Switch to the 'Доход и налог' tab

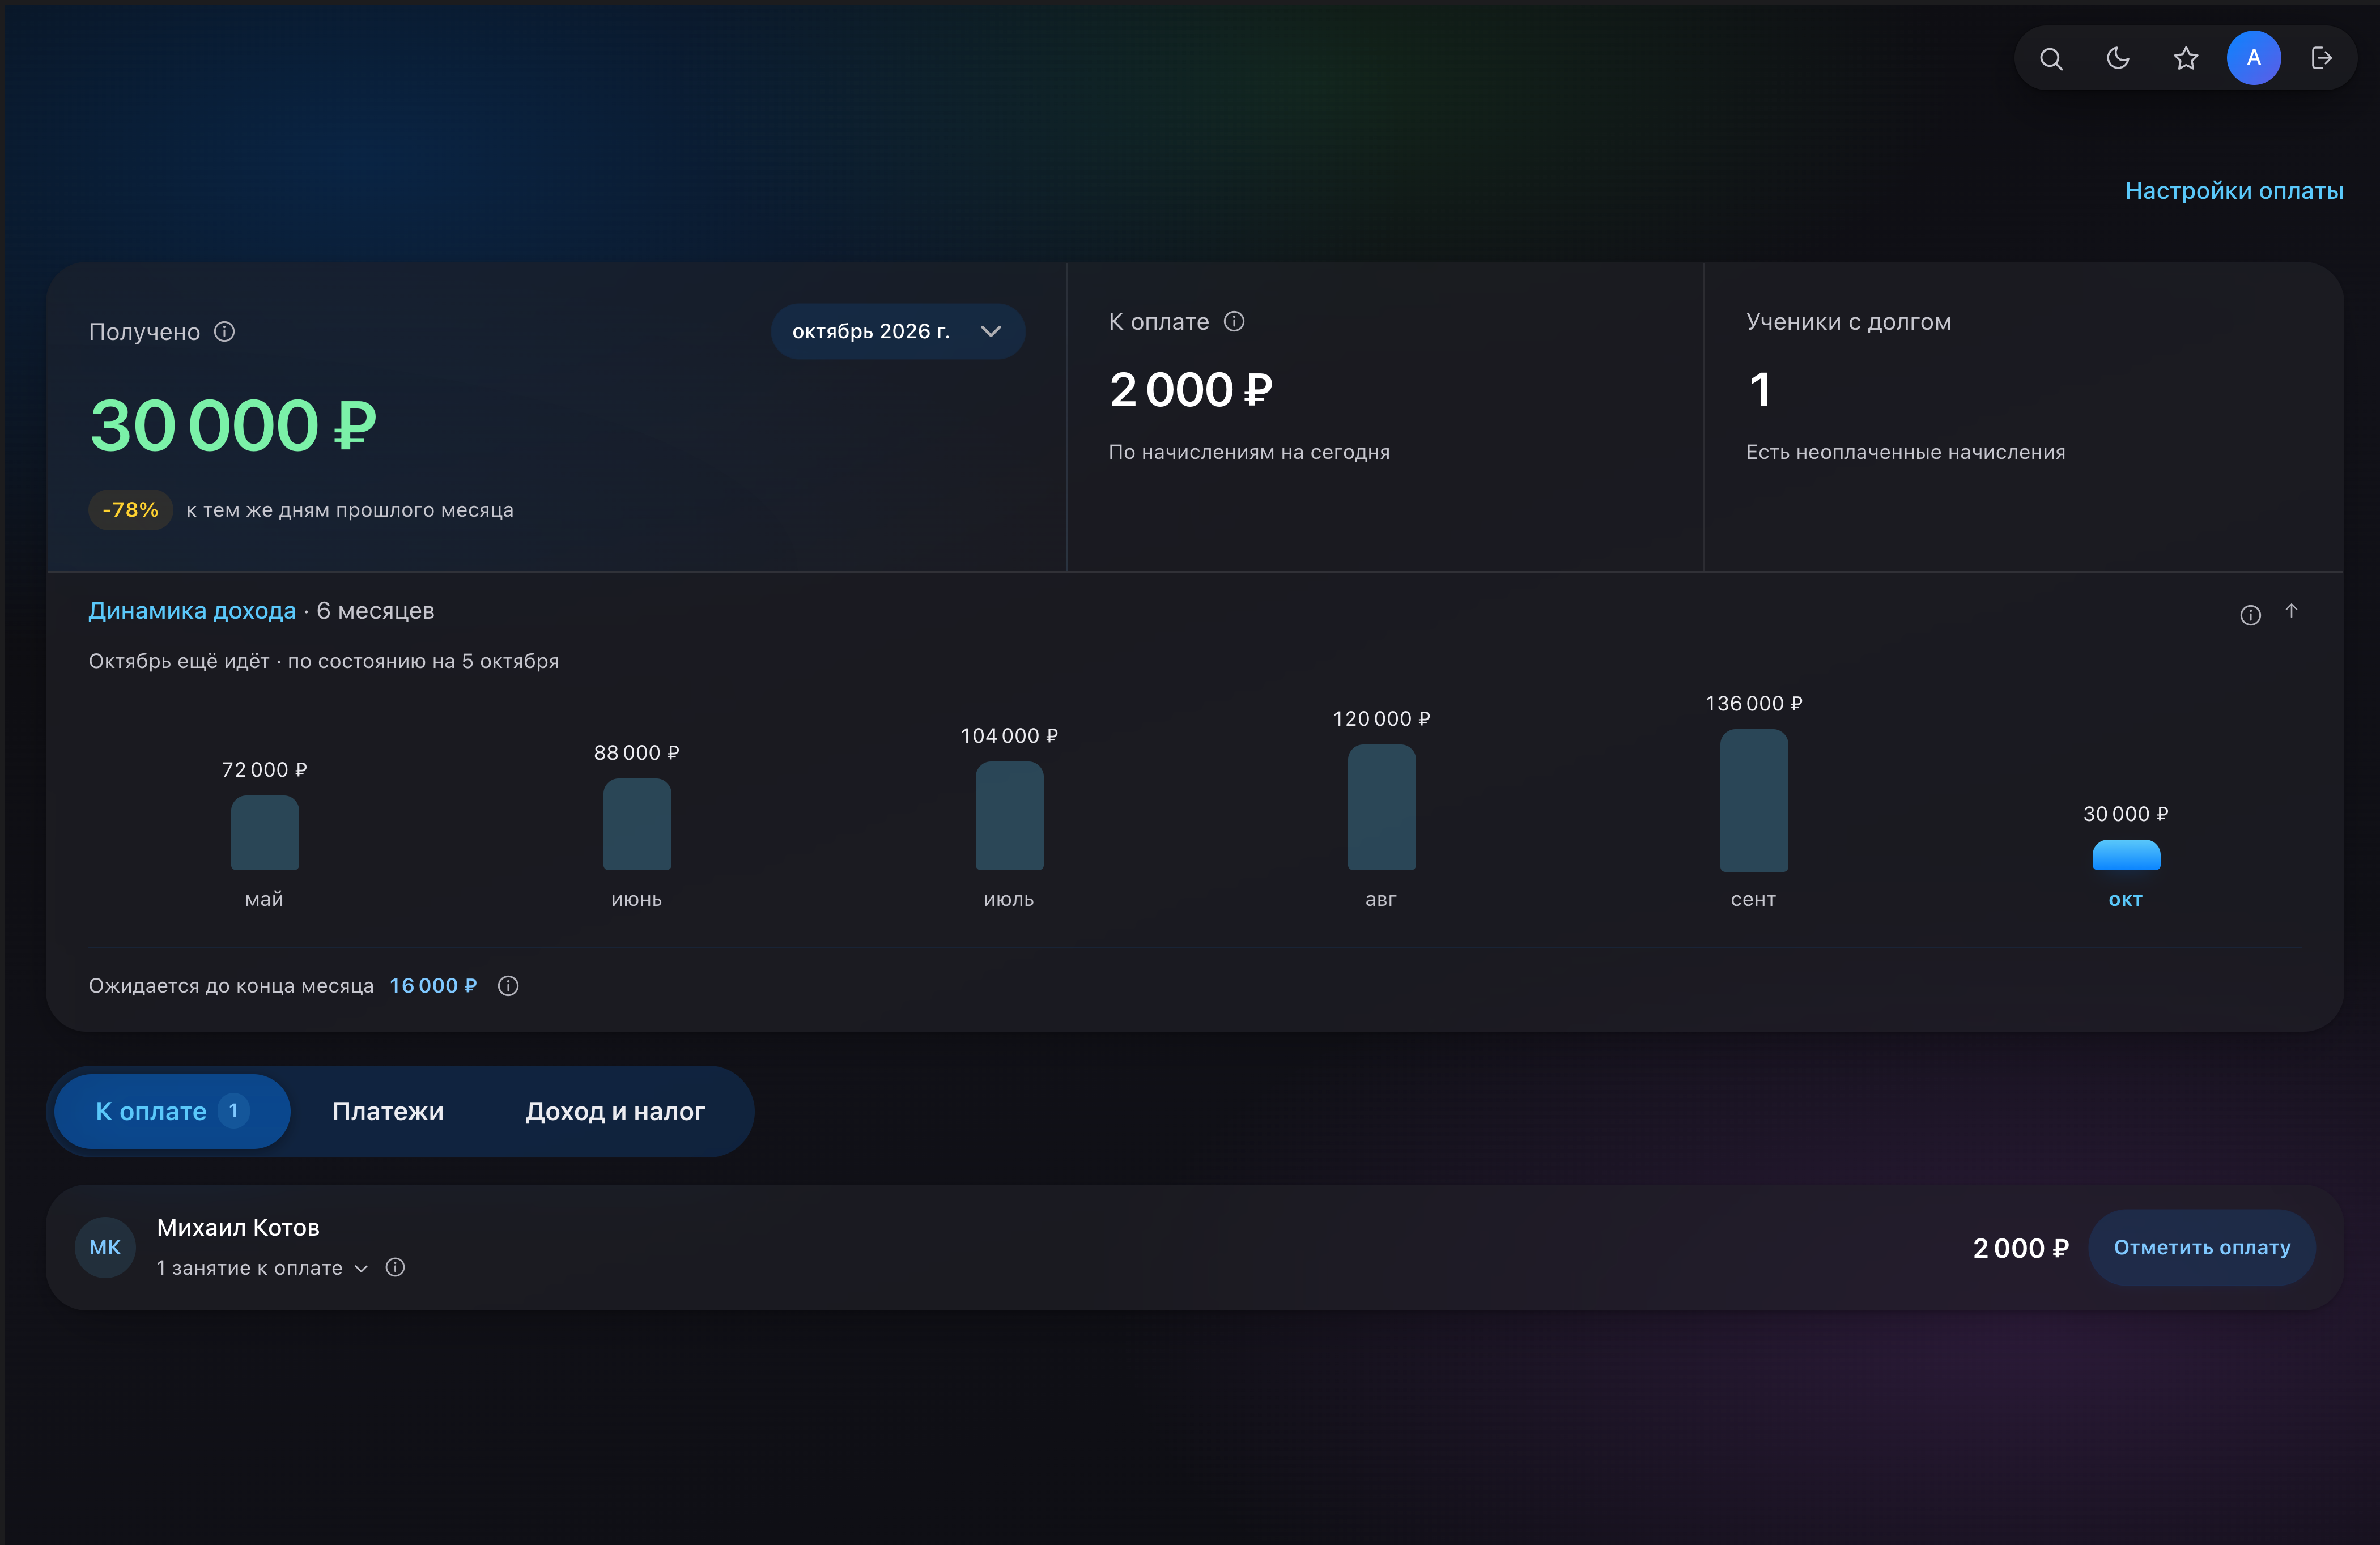tap(615, 1111)
